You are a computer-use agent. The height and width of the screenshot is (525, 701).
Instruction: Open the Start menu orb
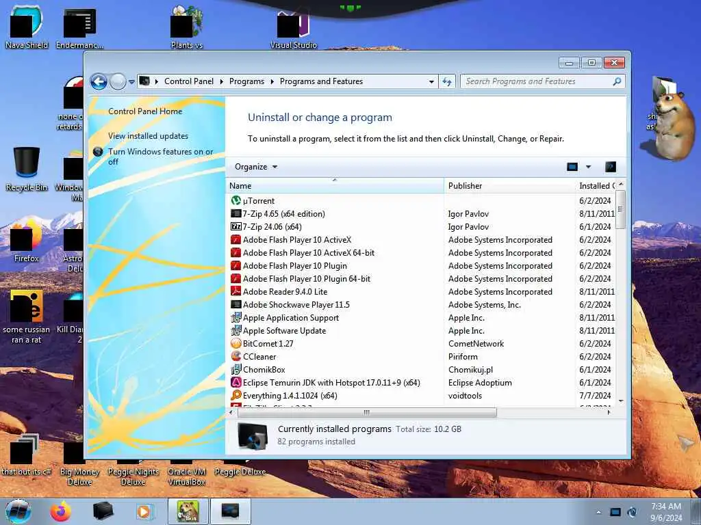pyautogui.click(x=18, y=511)
